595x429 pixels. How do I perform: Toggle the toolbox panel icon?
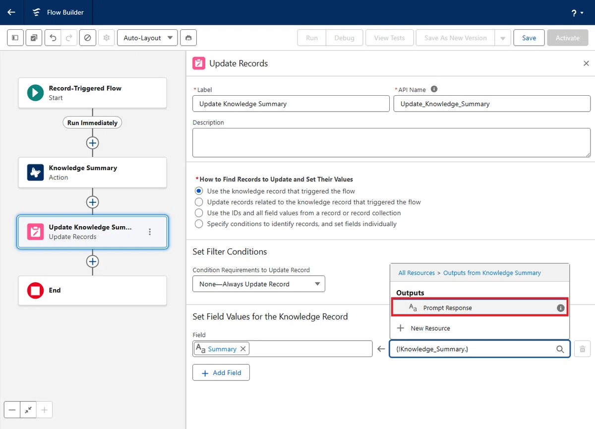(15, 38)
